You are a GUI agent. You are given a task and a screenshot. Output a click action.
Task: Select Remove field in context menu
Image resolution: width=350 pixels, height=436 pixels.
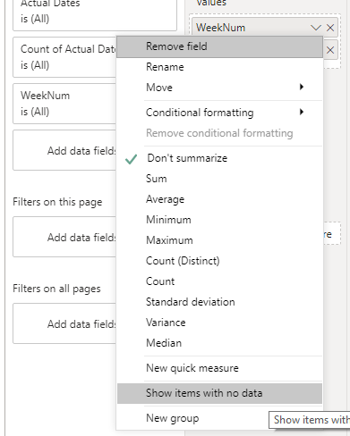pyautogui.click(x=219, y=46)
